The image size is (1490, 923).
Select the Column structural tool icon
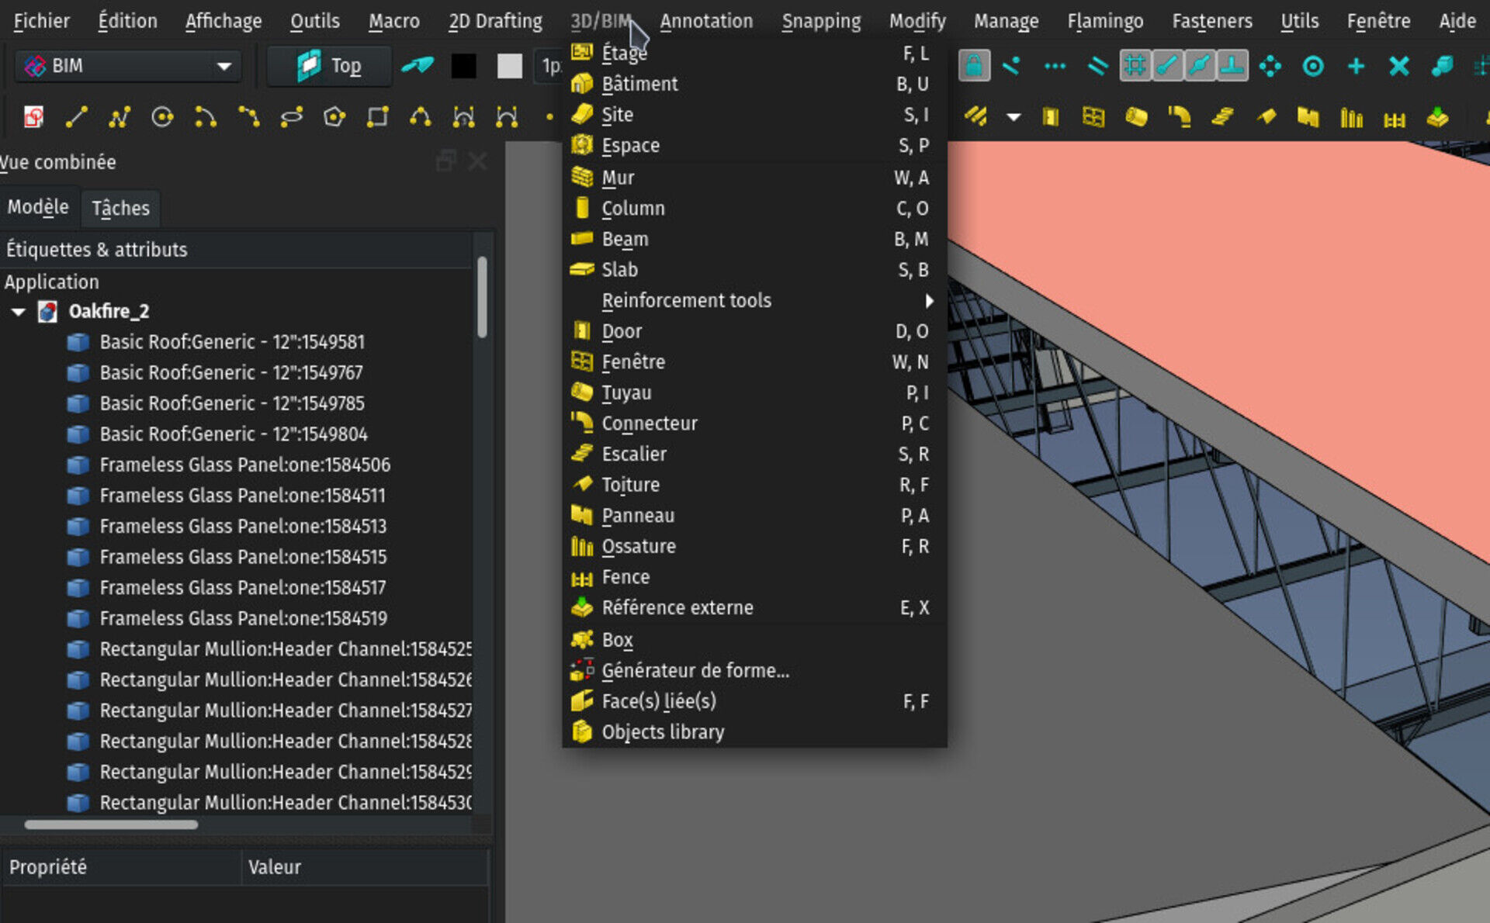click(x=582, y=207)
